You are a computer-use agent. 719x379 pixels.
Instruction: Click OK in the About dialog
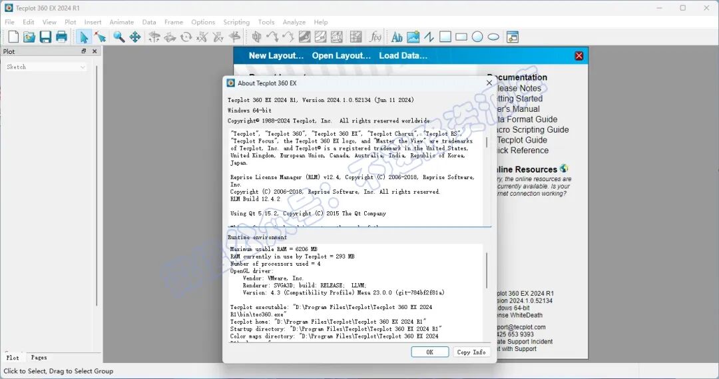pos(429,352)
